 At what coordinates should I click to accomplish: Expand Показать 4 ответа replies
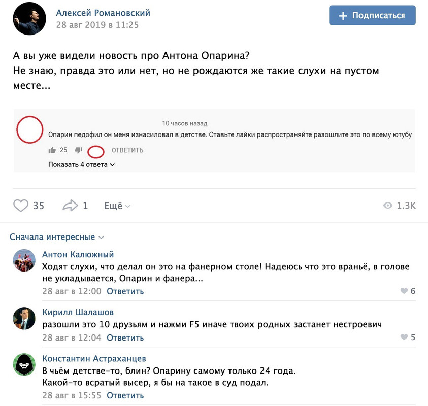pyautogui.click(x=81, y=164)
